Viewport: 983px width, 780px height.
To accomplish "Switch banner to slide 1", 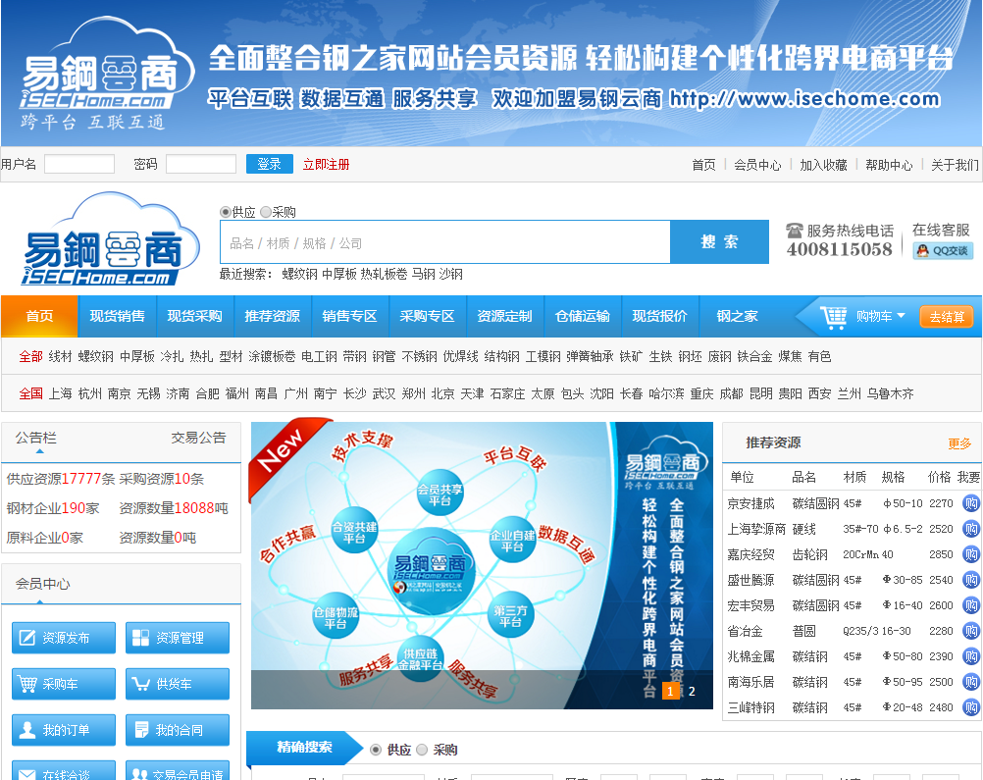I will tap(671, 691).
